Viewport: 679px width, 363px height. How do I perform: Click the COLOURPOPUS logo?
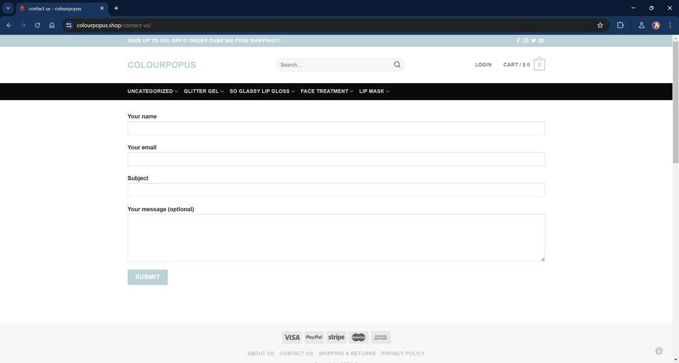[x=162, y=65]
